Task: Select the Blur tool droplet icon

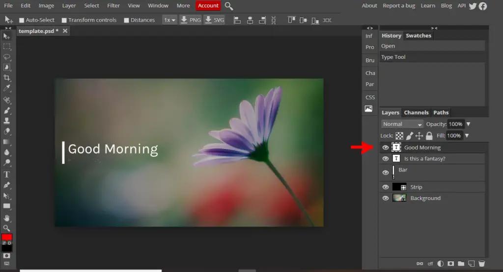Action: [x=6, y=152]
